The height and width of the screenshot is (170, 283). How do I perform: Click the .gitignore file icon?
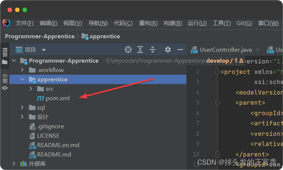[33, 126]
